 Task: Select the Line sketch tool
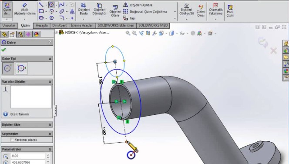(x=41, y=5)
